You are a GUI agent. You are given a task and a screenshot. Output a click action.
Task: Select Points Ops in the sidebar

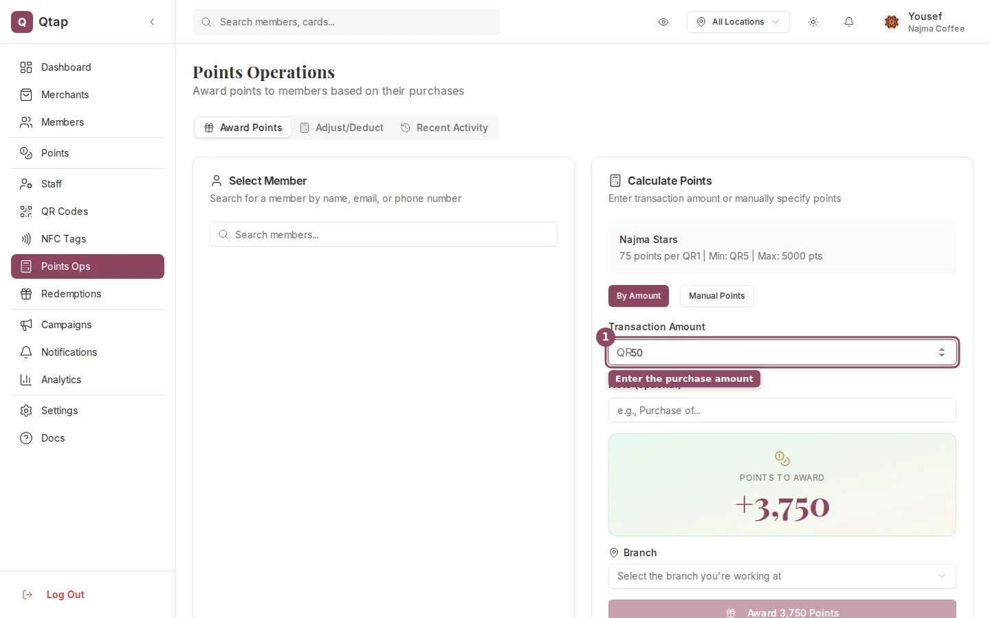point(87,266)
